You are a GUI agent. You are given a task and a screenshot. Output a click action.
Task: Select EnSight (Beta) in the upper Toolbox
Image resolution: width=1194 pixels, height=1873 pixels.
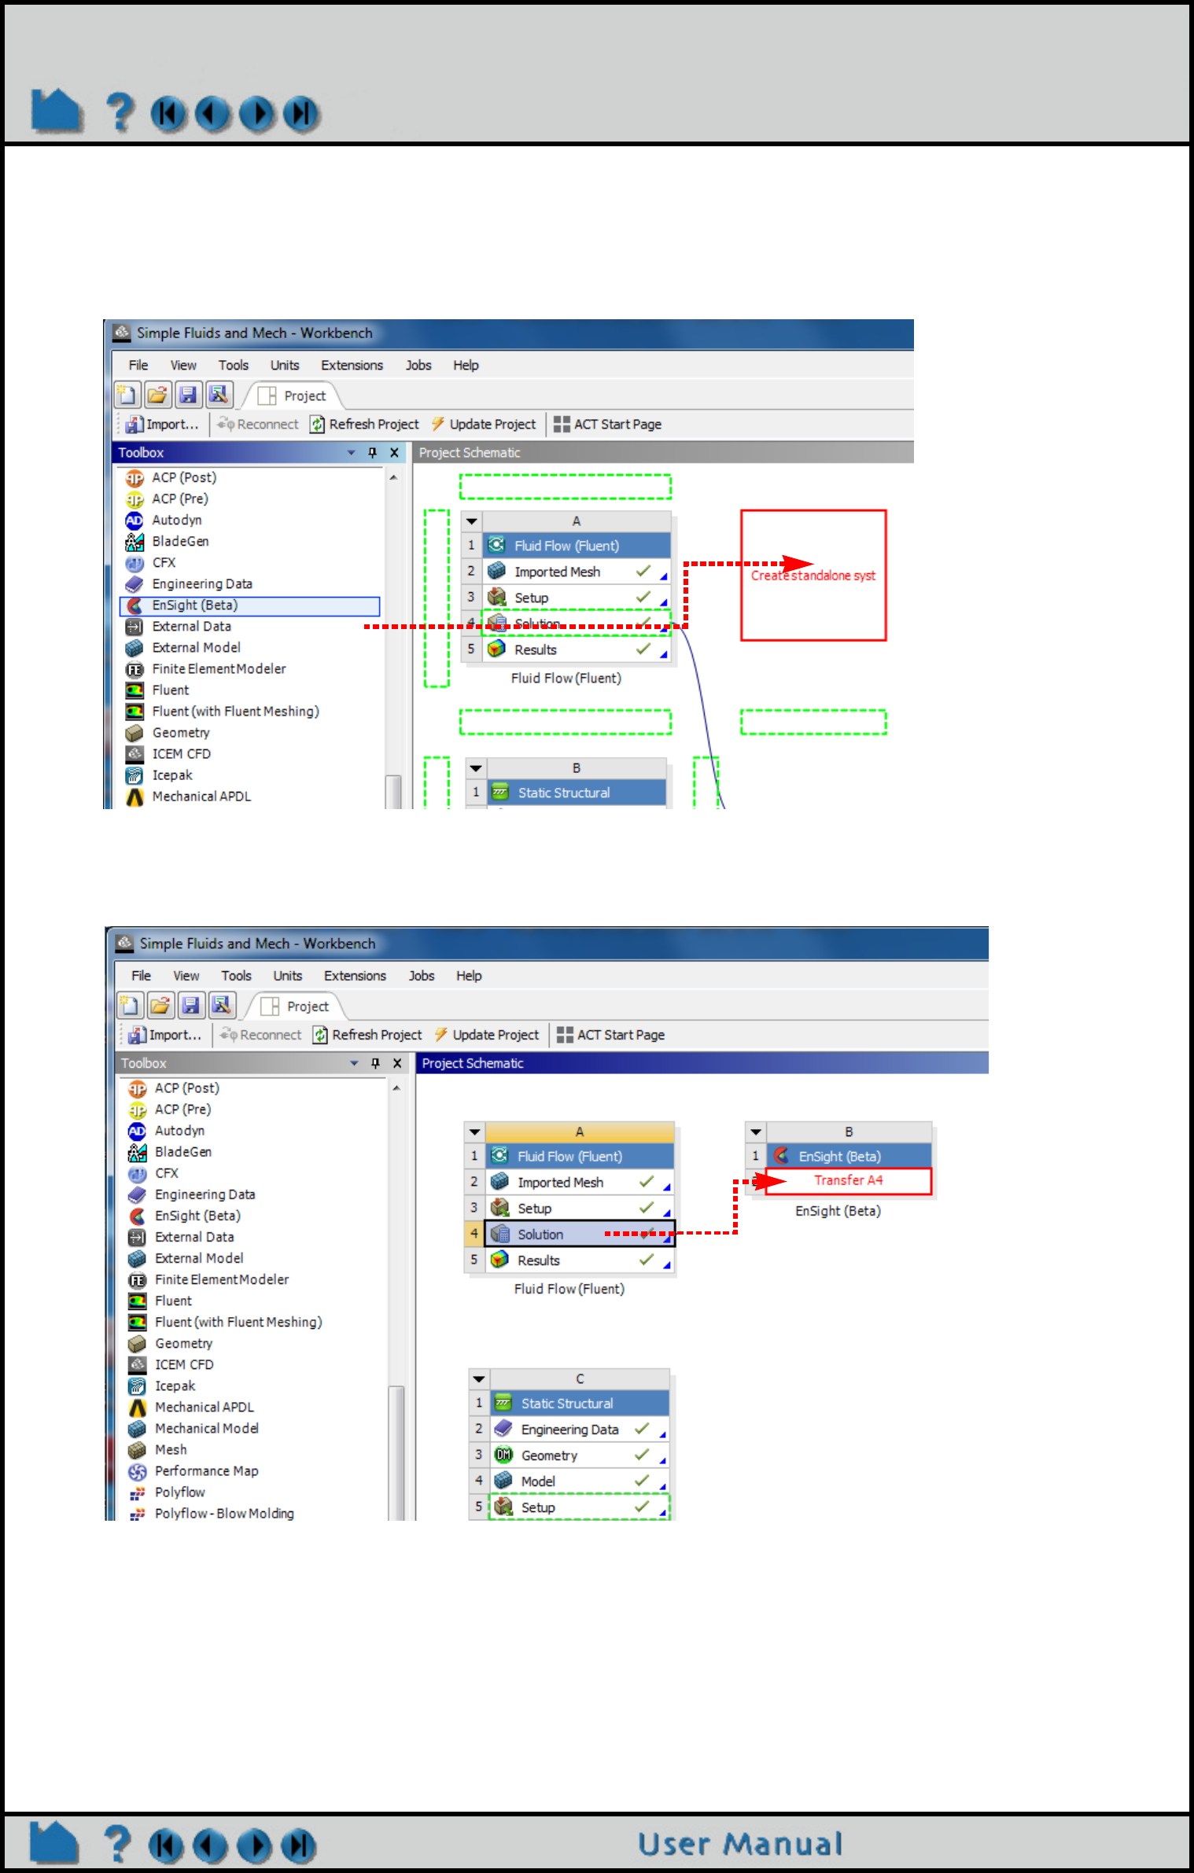pos(249,605)
